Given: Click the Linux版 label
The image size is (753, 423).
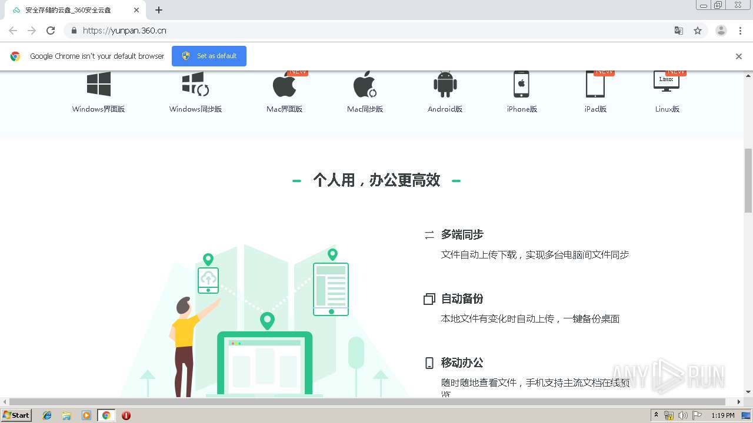Looking at the screenshot, I should pos(667,109).
